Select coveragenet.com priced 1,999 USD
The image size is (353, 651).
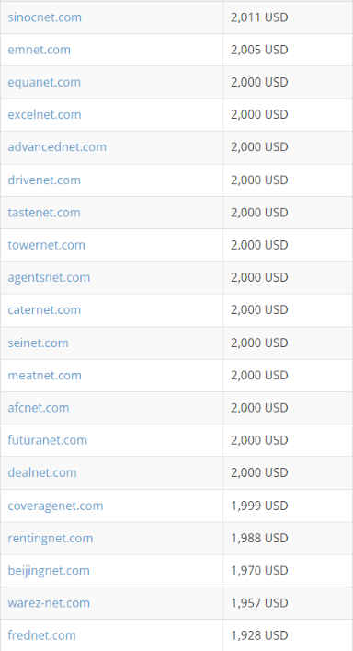(55, 506)
